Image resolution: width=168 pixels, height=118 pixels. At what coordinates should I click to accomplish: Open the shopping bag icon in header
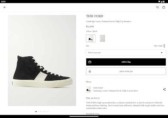(164, 7)
